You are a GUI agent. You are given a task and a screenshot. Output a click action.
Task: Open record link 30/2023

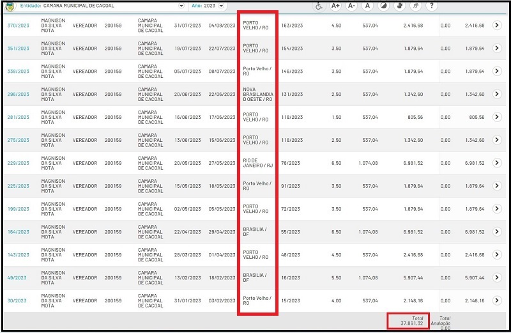click(x=16, y=301)
